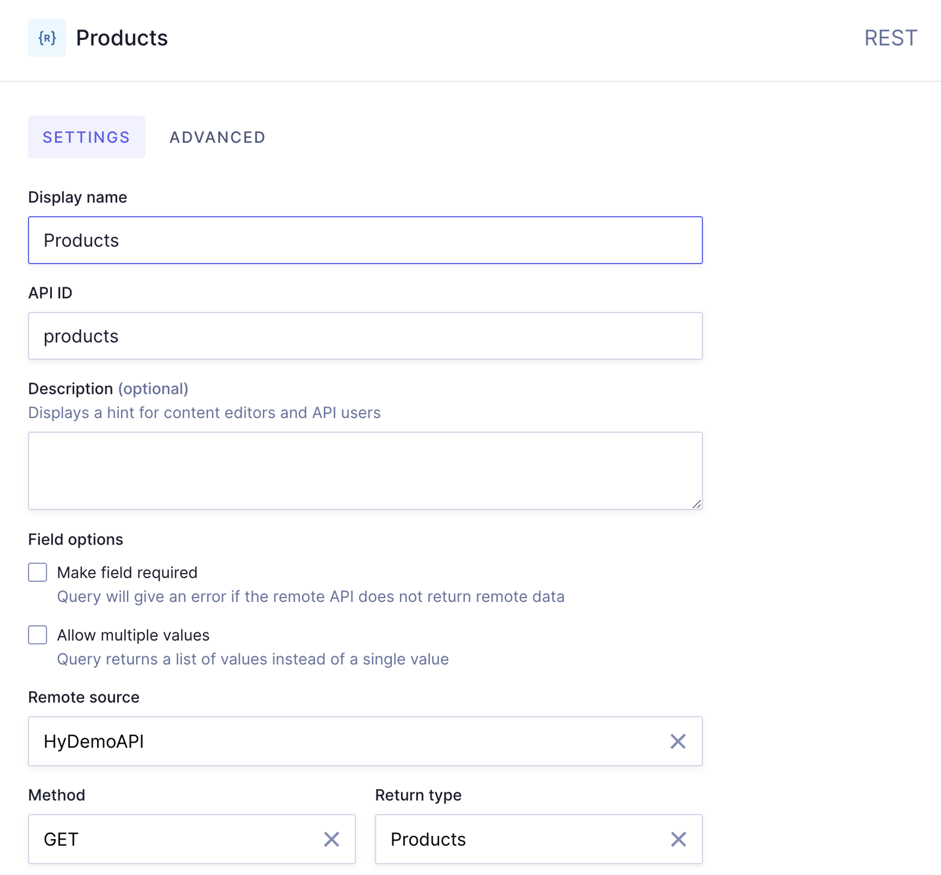Click the 'Display name' label

tap(77, 198)
